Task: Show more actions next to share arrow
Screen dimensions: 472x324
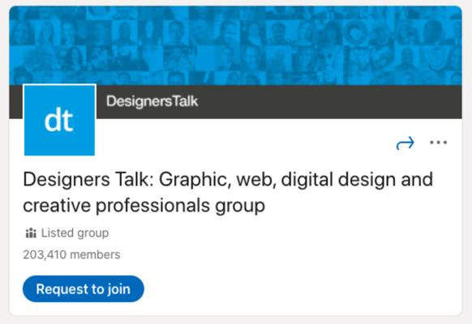Action: click(438, 143)
